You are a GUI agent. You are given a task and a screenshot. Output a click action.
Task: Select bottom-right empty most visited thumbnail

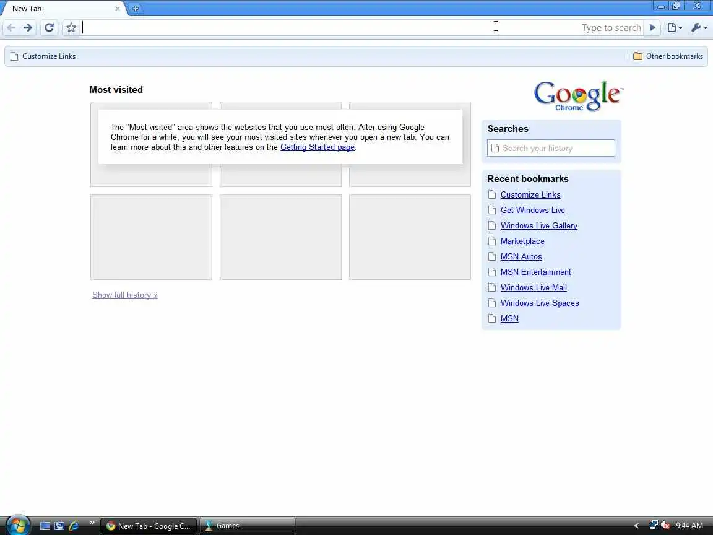(x=410, y=237)
